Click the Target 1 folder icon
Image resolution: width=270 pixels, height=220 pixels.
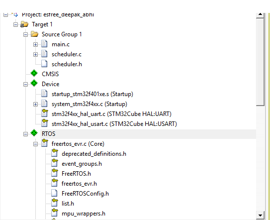[x=24, y=24]
